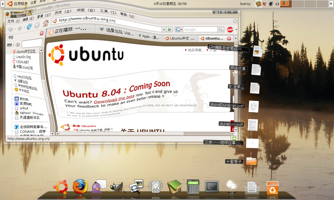Open Pidgin messenger from the dock
Screen dimensions: 334x200
(99, 186)
